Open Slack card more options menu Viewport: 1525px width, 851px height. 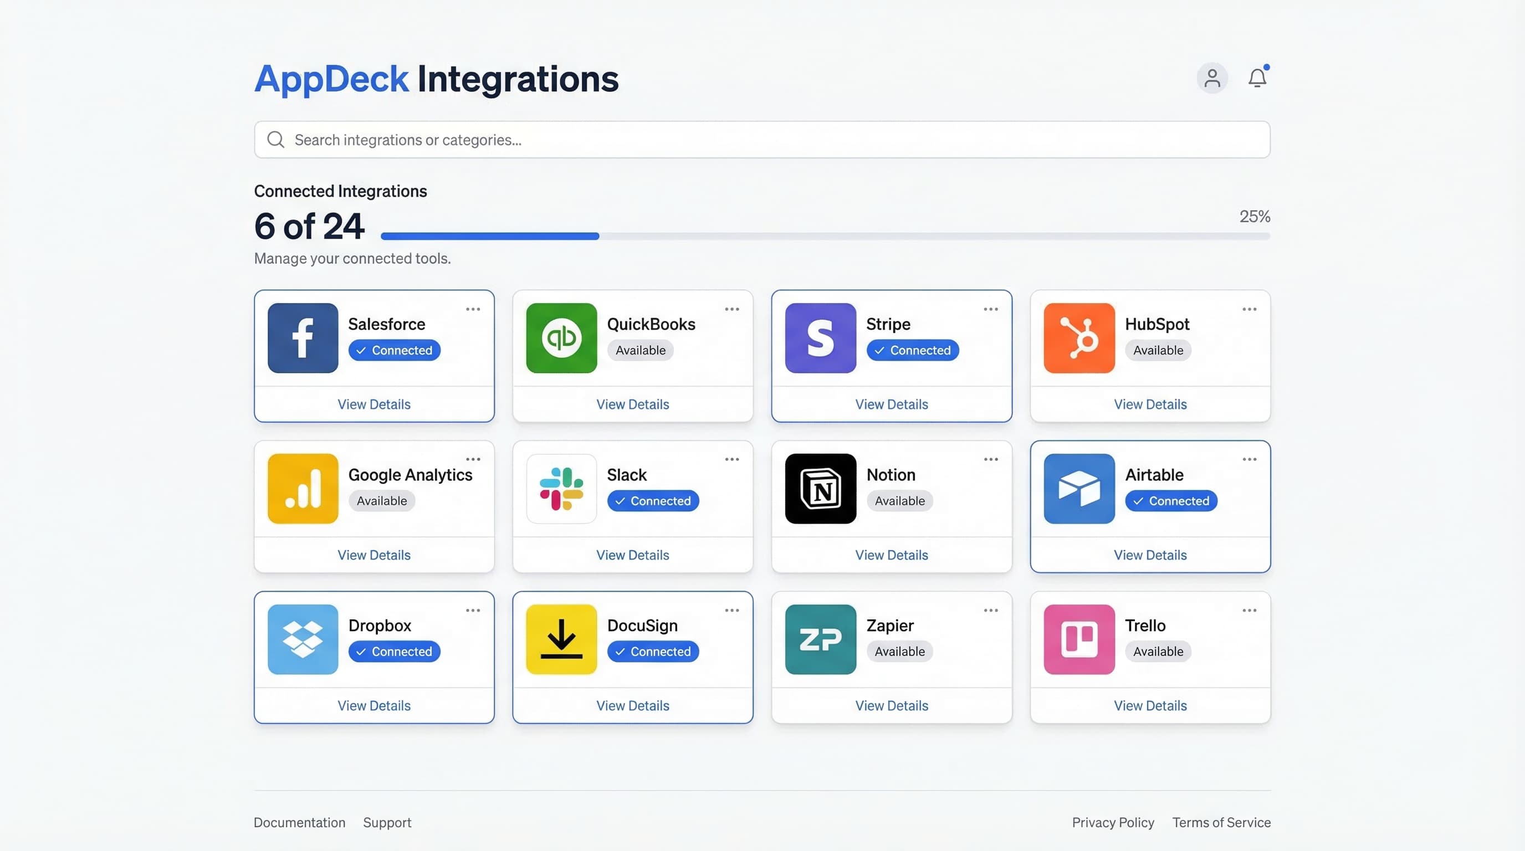click(731, 459)
